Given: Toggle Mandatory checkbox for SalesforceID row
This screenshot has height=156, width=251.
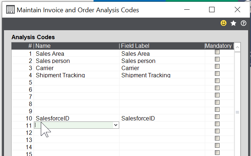Looking at the screenshot, I should click(x=217, y=117).
